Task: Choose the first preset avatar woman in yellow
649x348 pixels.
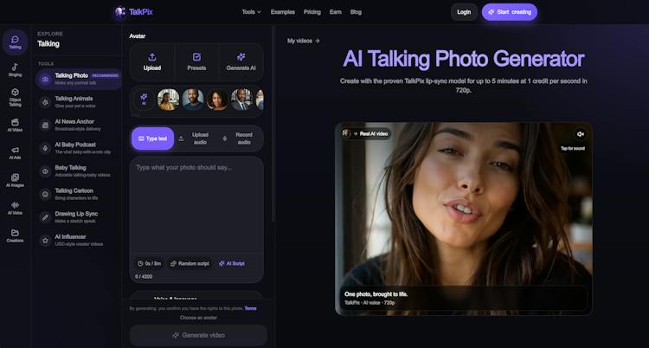Action: click(169, 100)
